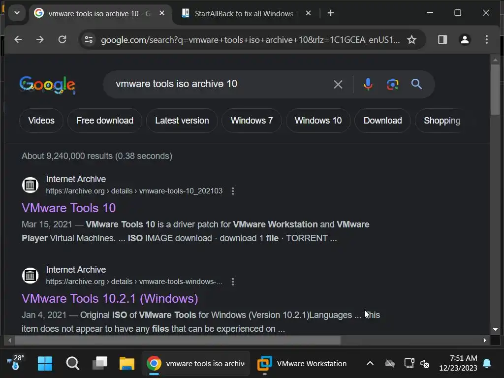Open options for vmware-tools-10_202103 result
This screenshot has width=504, height=378.
click(233, 191)
